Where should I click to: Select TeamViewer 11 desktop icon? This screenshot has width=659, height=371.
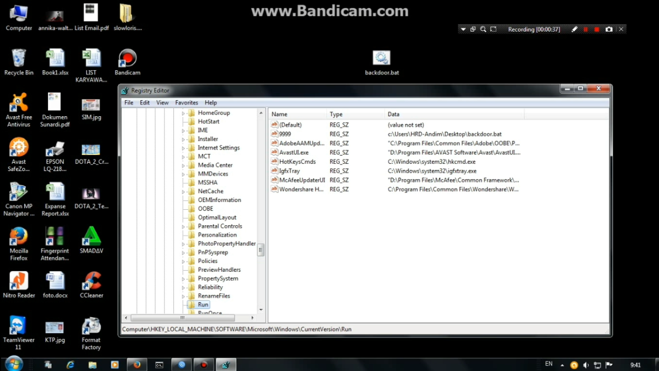point(18,333)
